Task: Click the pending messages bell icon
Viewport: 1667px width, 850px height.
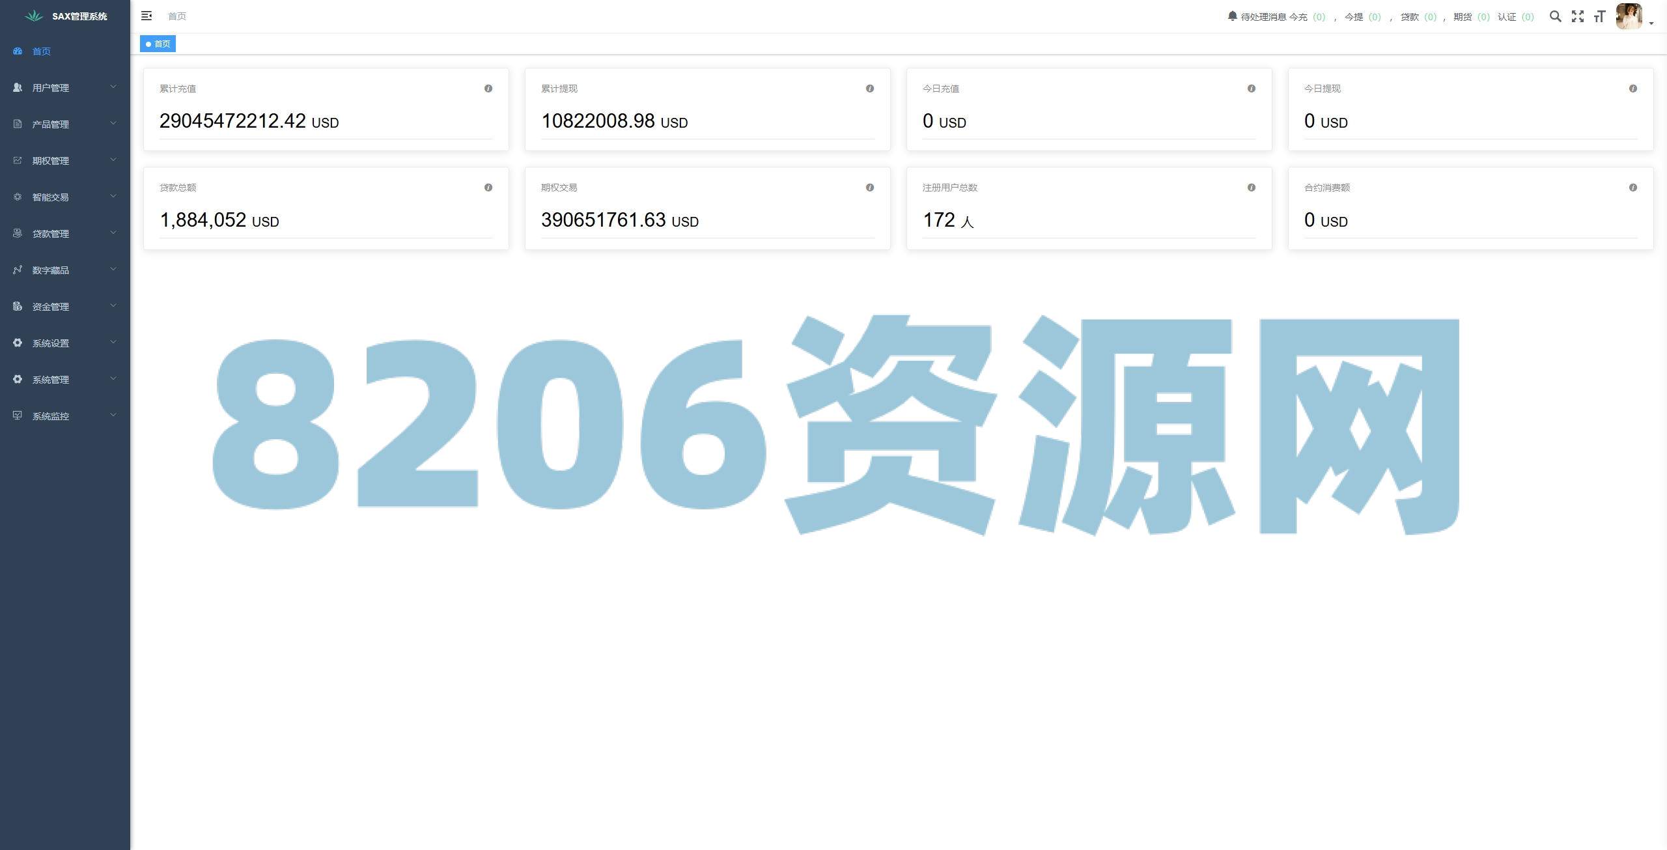Action: [1232, 16]
